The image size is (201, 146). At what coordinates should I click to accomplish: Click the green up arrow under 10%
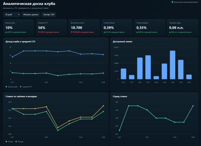[x=6, y=32]
